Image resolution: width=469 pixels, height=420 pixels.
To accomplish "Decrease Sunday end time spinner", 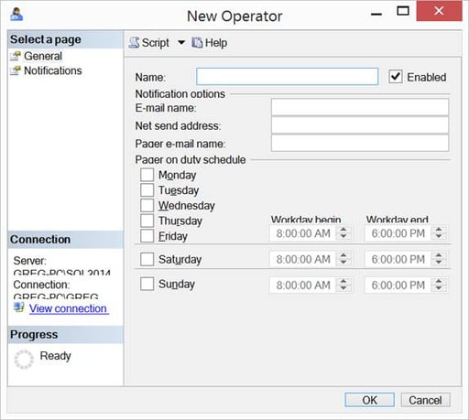I will [x=439, y=288].
